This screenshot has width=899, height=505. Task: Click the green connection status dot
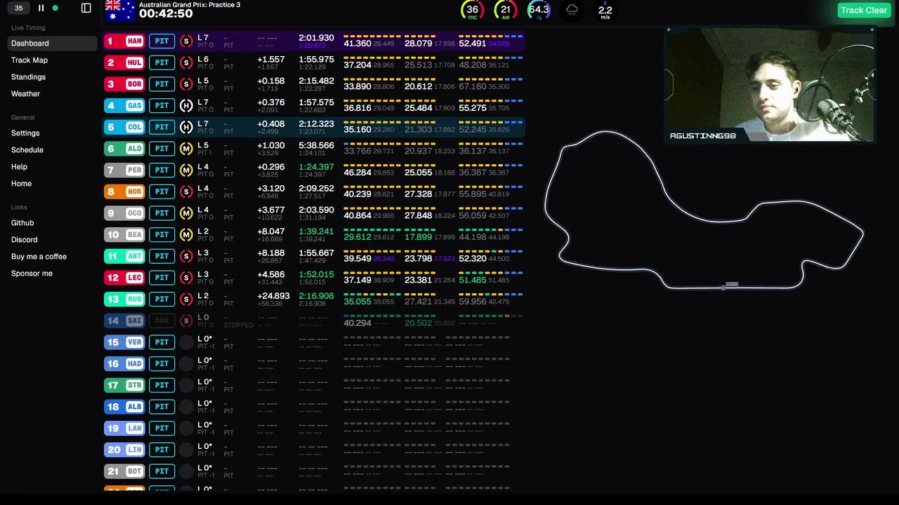click(x=55, y=8)
